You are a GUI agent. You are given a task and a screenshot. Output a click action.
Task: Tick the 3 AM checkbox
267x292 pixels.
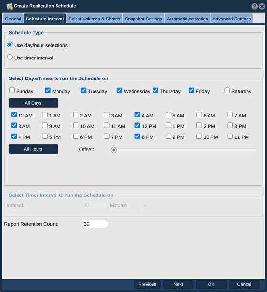[107, 115]
